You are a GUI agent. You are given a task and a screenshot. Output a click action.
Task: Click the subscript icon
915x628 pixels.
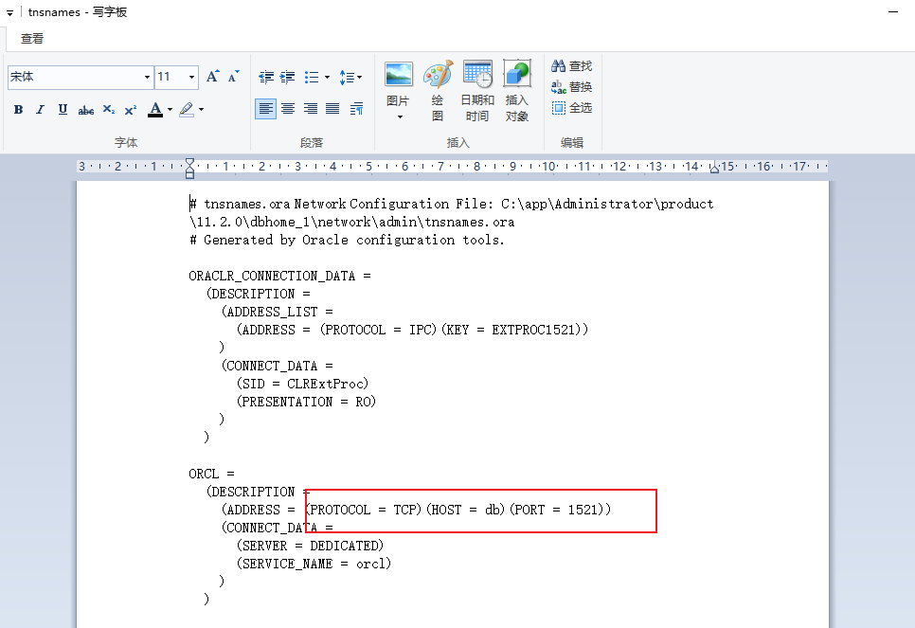[x=108, y=110]
